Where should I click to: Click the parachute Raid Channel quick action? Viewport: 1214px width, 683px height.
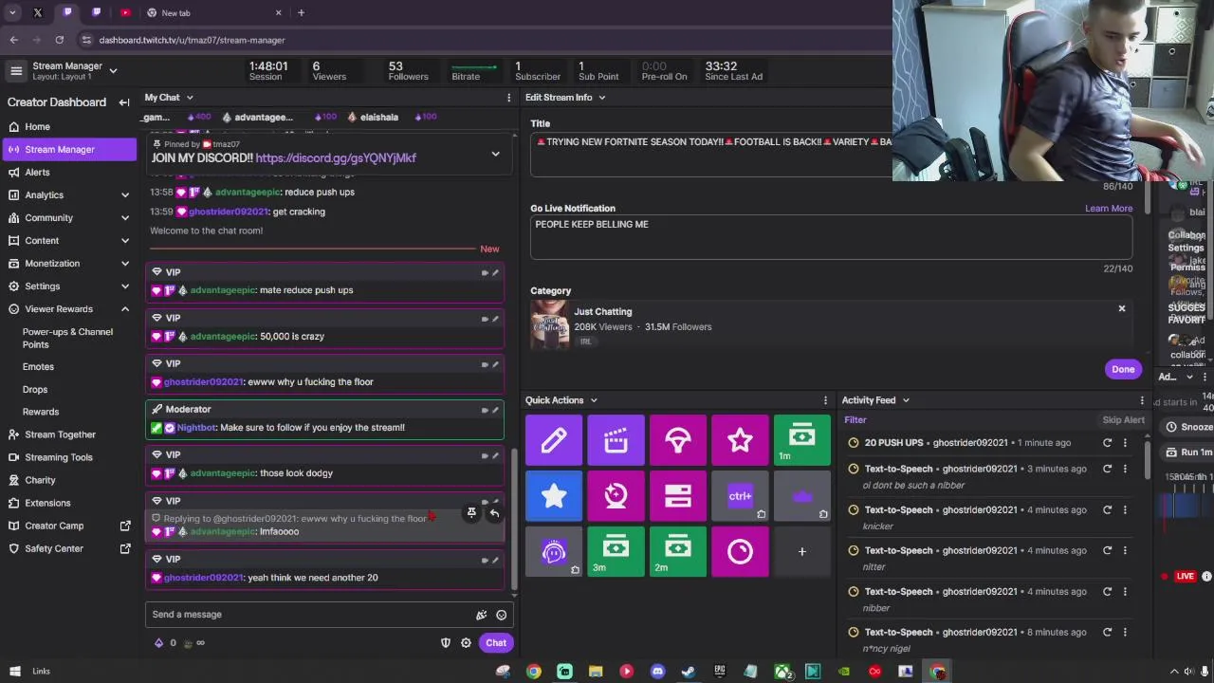click(678, 439)
